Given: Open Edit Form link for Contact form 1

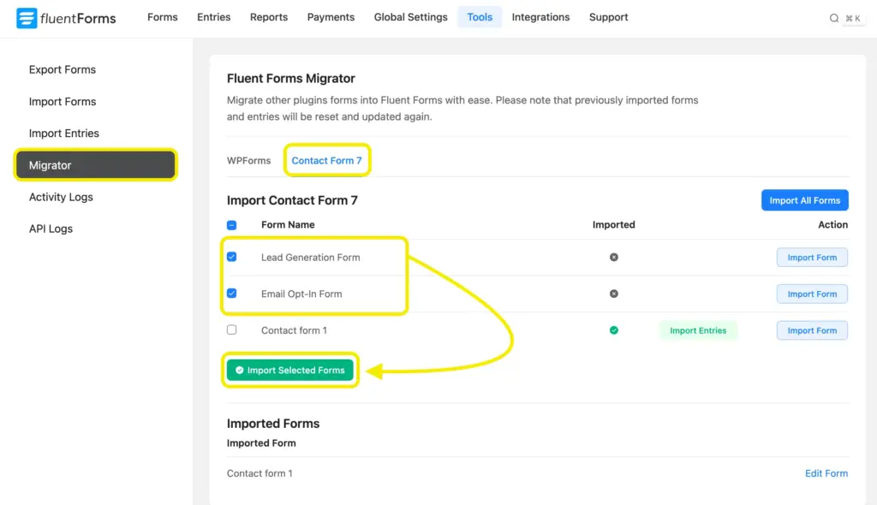Looking at the screenshot, I should tap(826, 472).
